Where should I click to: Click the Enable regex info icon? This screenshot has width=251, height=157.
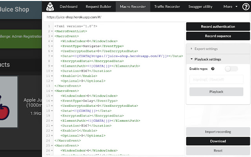213,69
